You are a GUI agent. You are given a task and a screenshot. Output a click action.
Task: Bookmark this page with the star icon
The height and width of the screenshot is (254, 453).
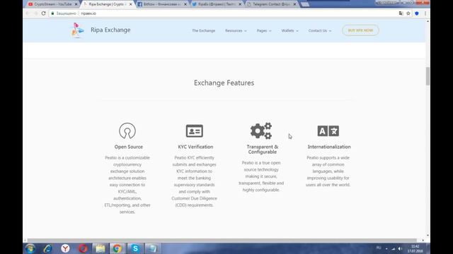click(408, 13)
